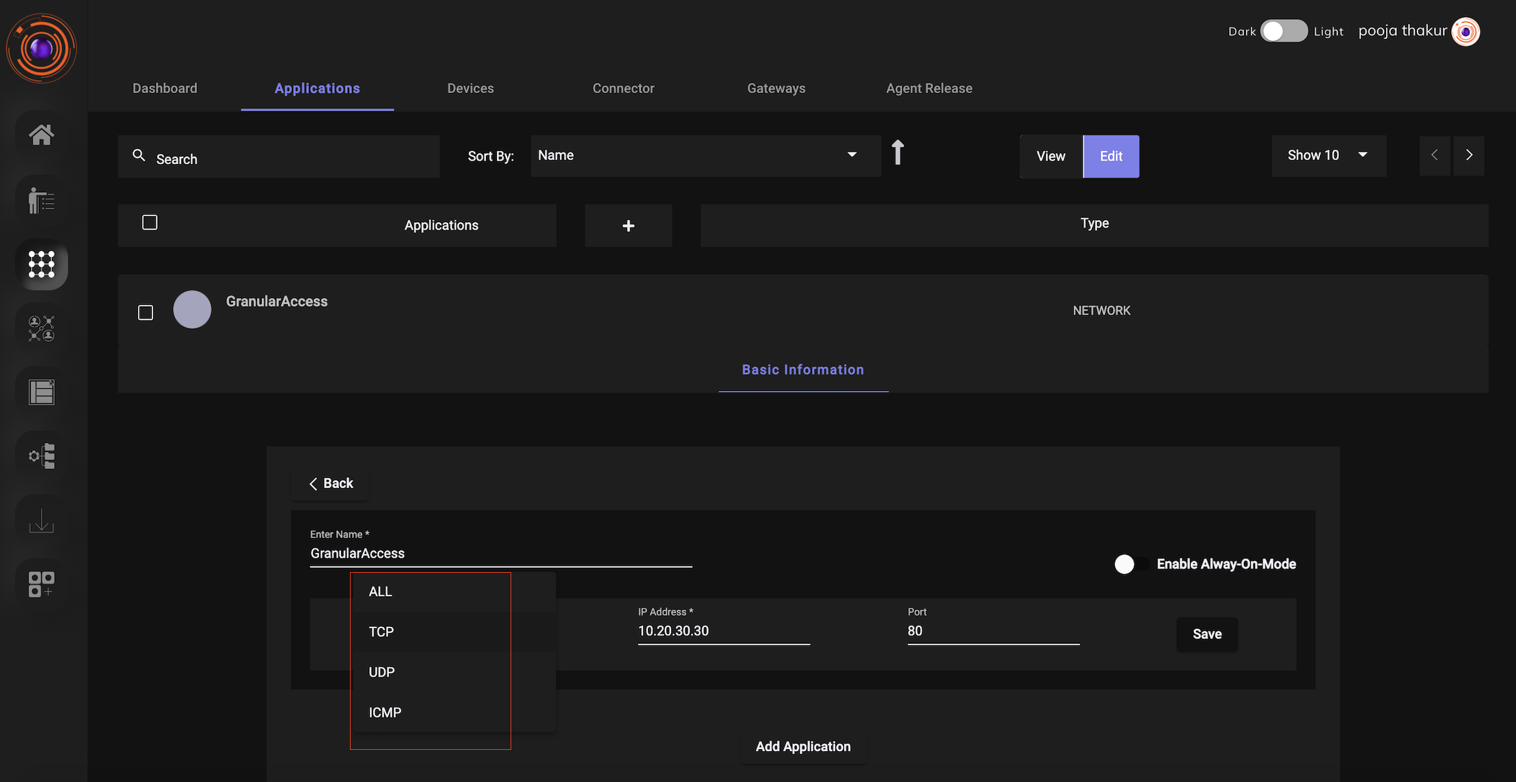Click the Edit button

[1111, 157]
